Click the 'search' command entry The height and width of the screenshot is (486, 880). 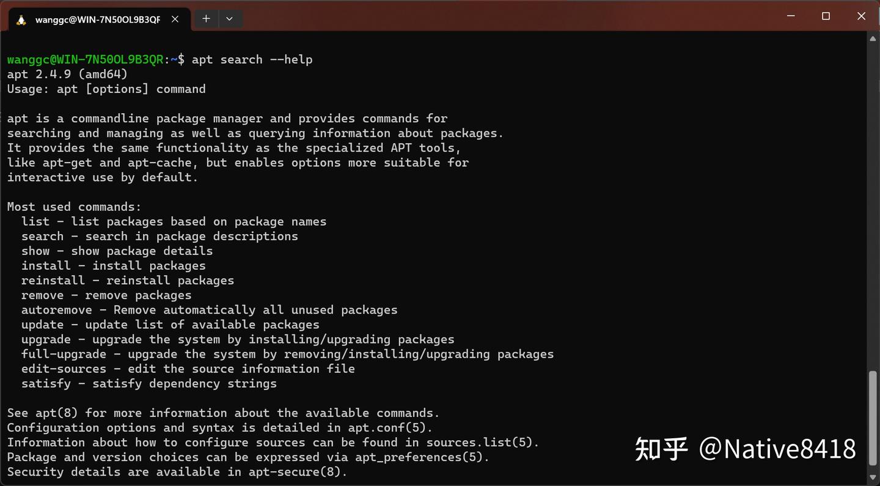pyautogui.click(x=42, y=236)
